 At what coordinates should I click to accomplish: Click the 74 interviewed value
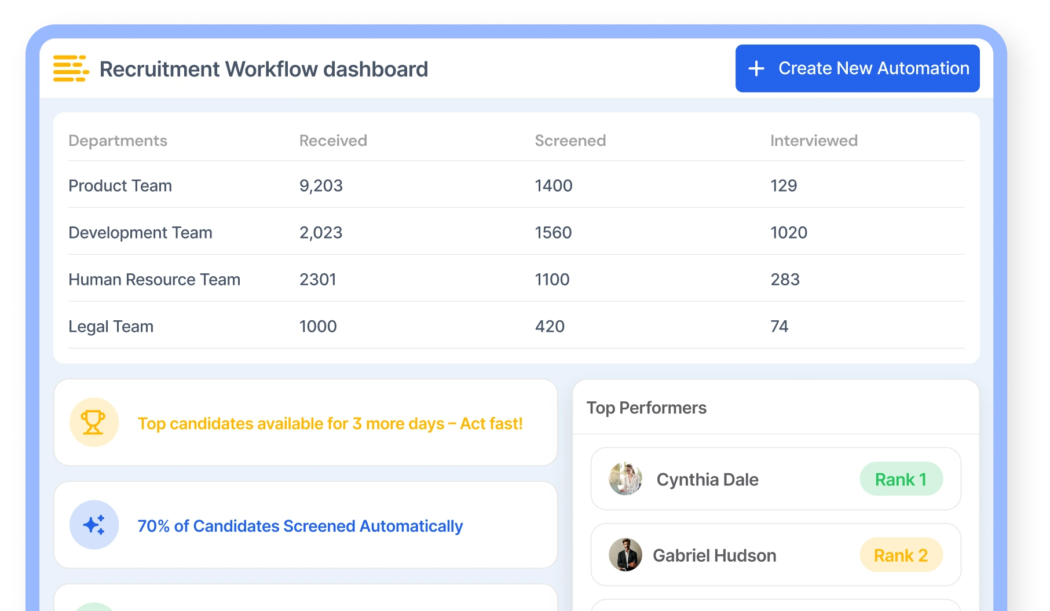pos(779,327)
